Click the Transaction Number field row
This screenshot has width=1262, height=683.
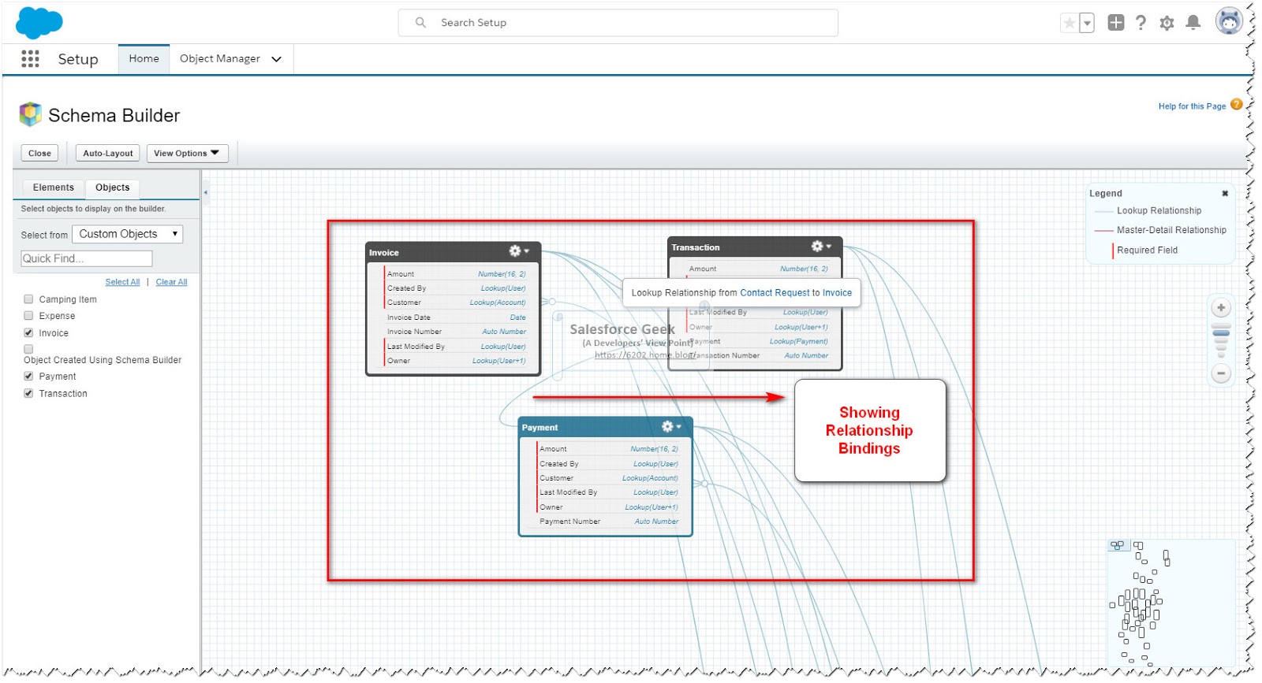tap(758, 355)
